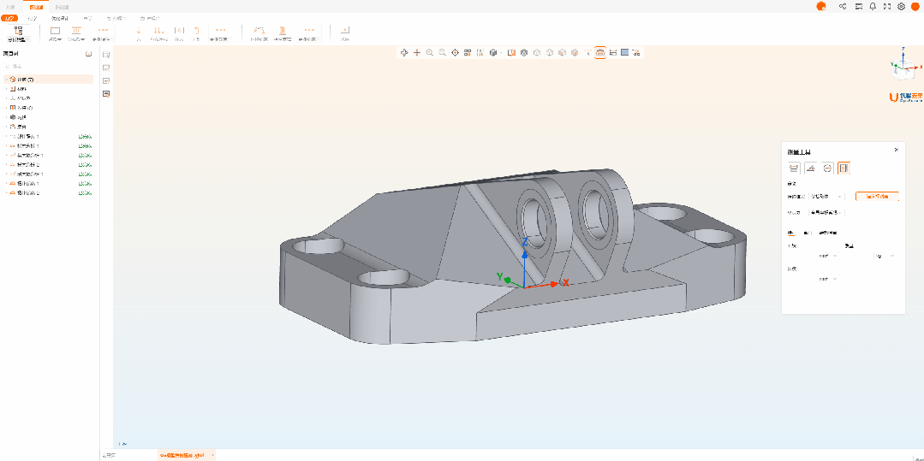Click the last ribbon icon after the divider
Viewport: 924px width, 461px height.
coord(345,31)
